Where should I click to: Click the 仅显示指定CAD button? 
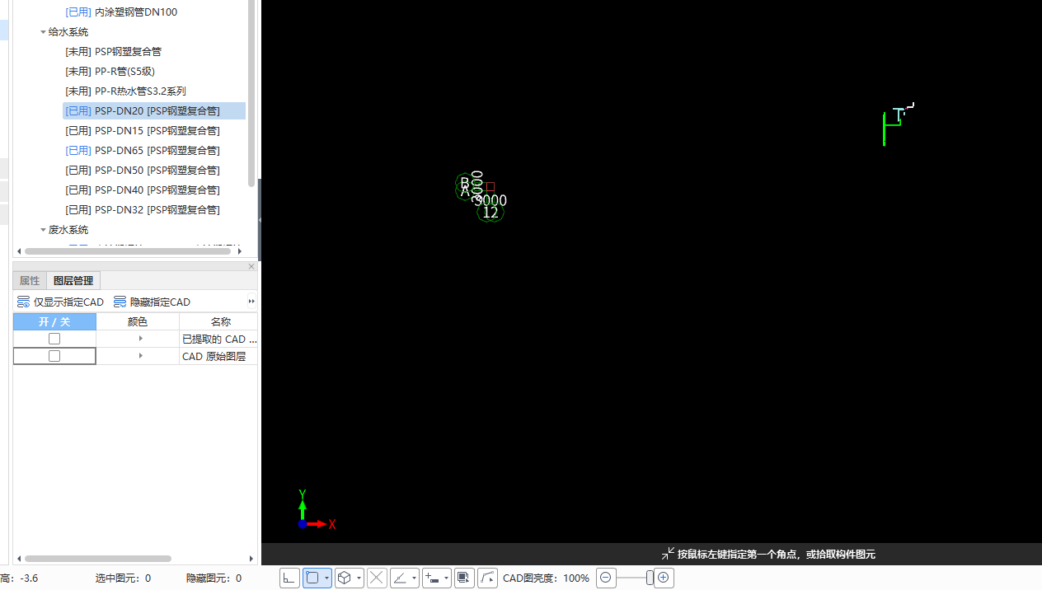coord(60,302)
